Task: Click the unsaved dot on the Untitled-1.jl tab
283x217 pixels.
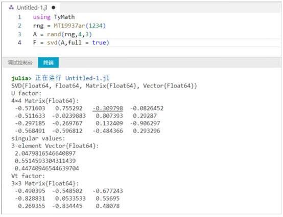Action: click(x=54, y=8)
